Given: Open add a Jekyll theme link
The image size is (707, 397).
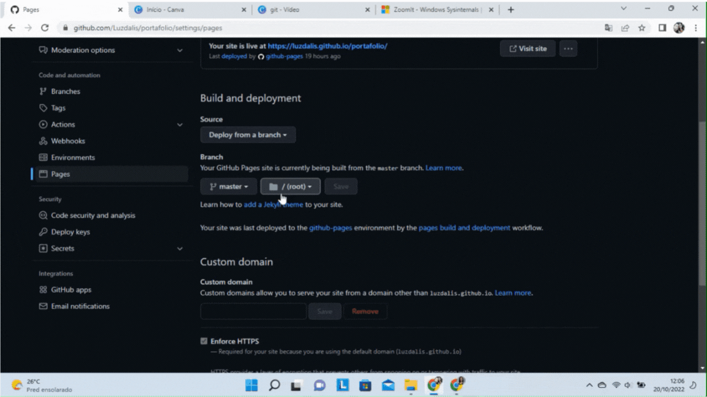Looking at the screenshot, I should coord(273,205).
